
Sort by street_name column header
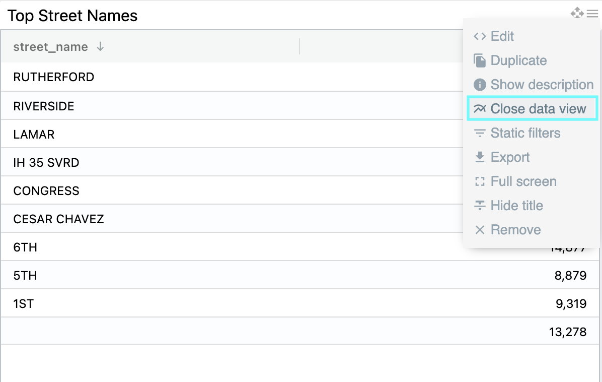tap(50, 47)
